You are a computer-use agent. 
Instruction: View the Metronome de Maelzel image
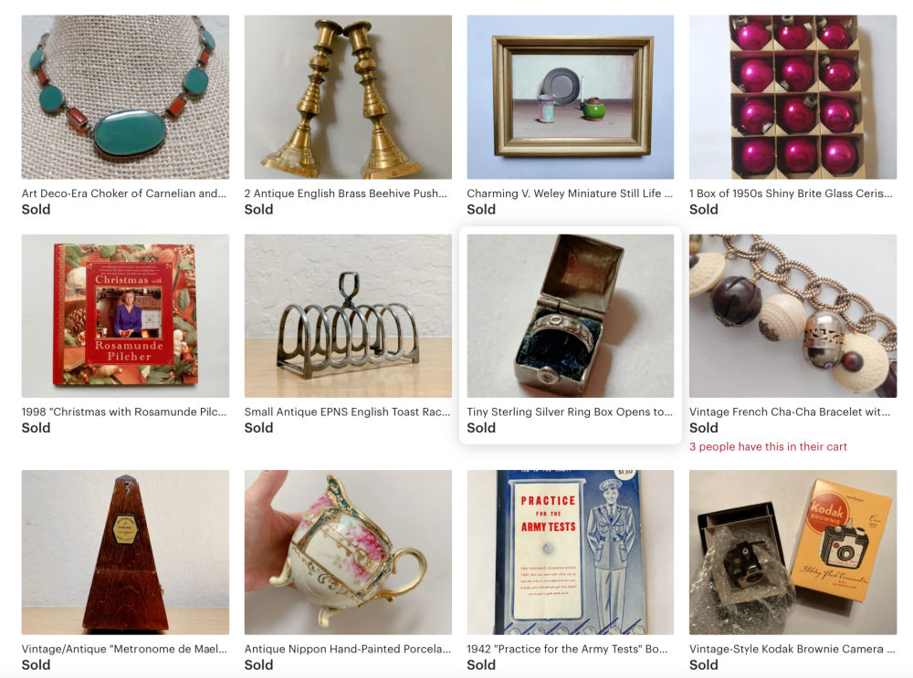(x=125, y=552)
